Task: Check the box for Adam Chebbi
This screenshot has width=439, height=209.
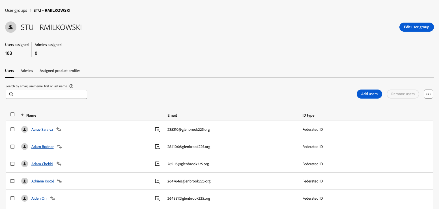Action: pyautogui.click(x=12, y=164)
